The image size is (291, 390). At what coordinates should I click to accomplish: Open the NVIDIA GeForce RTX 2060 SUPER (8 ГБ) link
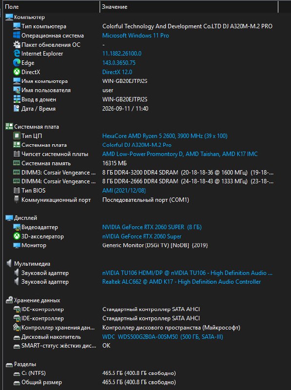click(152, 227)
